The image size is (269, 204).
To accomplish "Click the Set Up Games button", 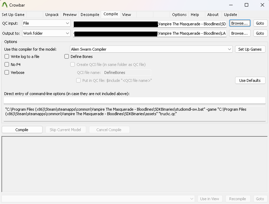I will (x=250, y=49).
